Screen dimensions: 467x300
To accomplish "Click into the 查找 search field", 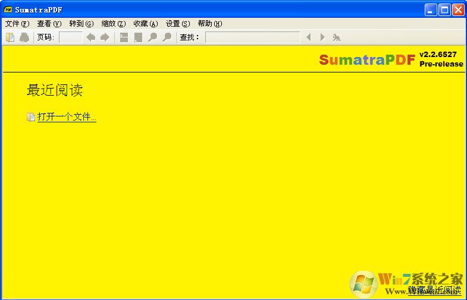I will pos(253,37).
